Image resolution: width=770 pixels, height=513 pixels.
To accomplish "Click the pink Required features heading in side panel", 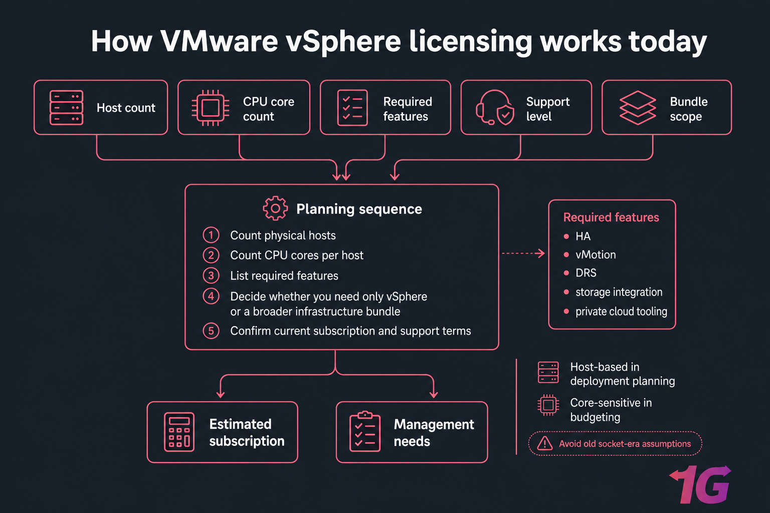I will coord(611,217).
